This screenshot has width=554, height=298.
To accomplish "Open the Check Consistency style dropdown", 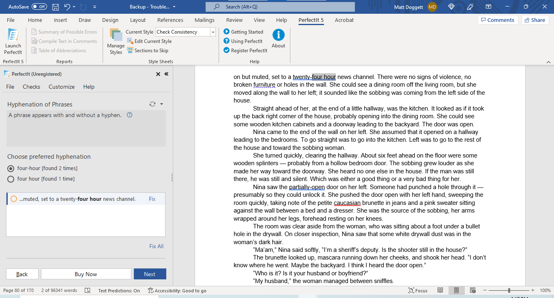I will pos(213,32).
